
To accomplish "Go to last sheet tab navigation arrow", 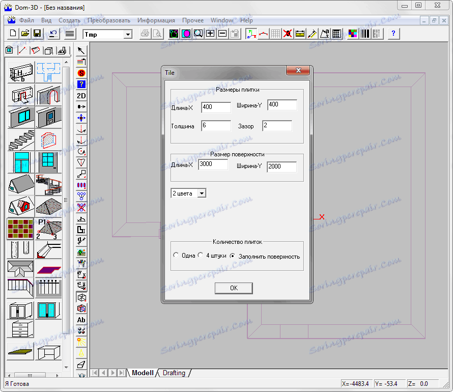I will click(122, 373).
